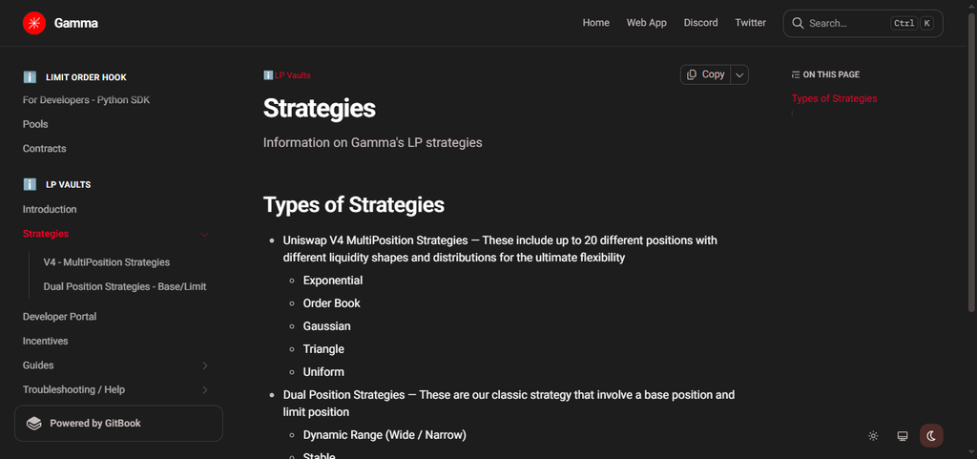977x459 pixels.
Task: Open the Home navigation link
Action: click(x=595, y=22)
